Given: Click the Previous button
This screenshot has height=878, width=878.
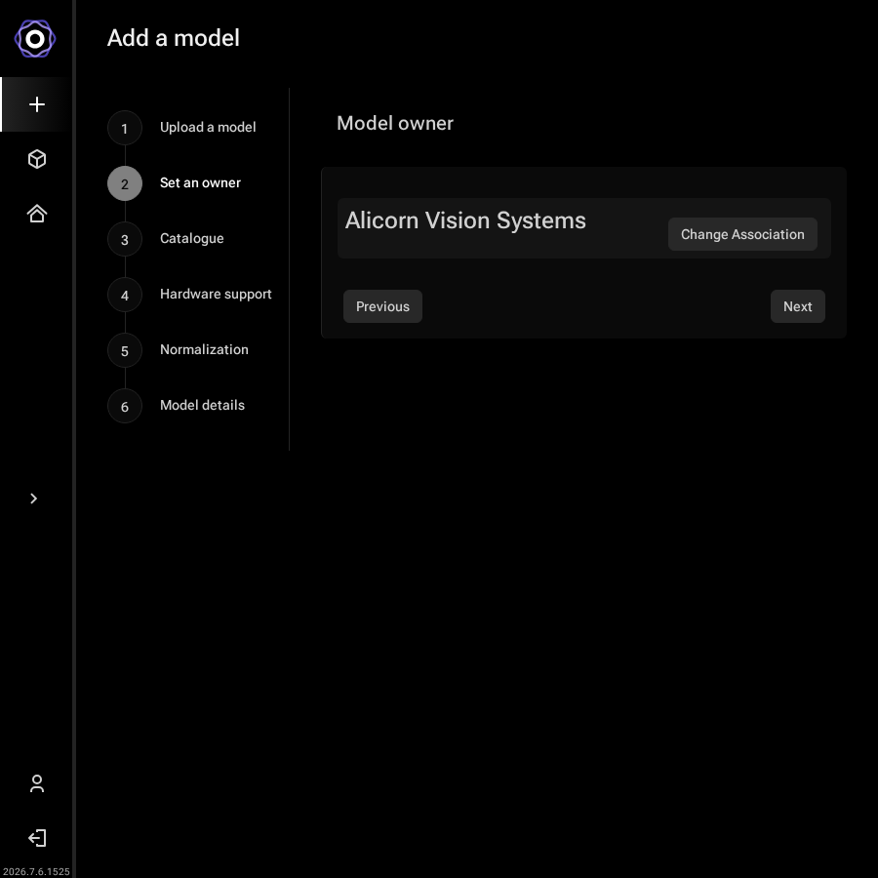Looking at the screenshot, I should pyautogui.click(x=382, y=306).
